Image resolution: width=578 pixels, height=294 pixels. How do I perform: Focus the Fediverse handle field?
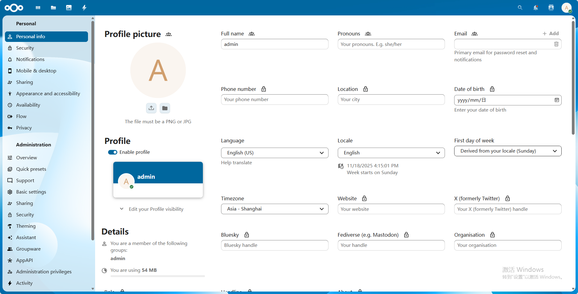(x=391, y=245)
